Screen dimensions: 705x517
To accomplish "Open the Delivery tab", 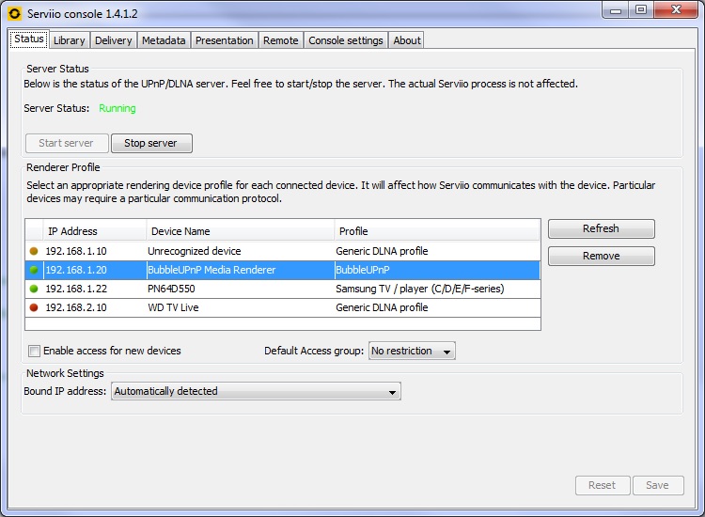I will pos(114,40).
